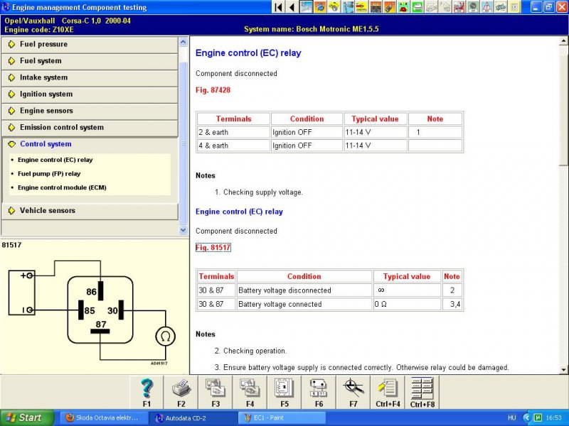Click note '1. Checking supply voltage.'
The image size is (569, 426).
[259, 192]
